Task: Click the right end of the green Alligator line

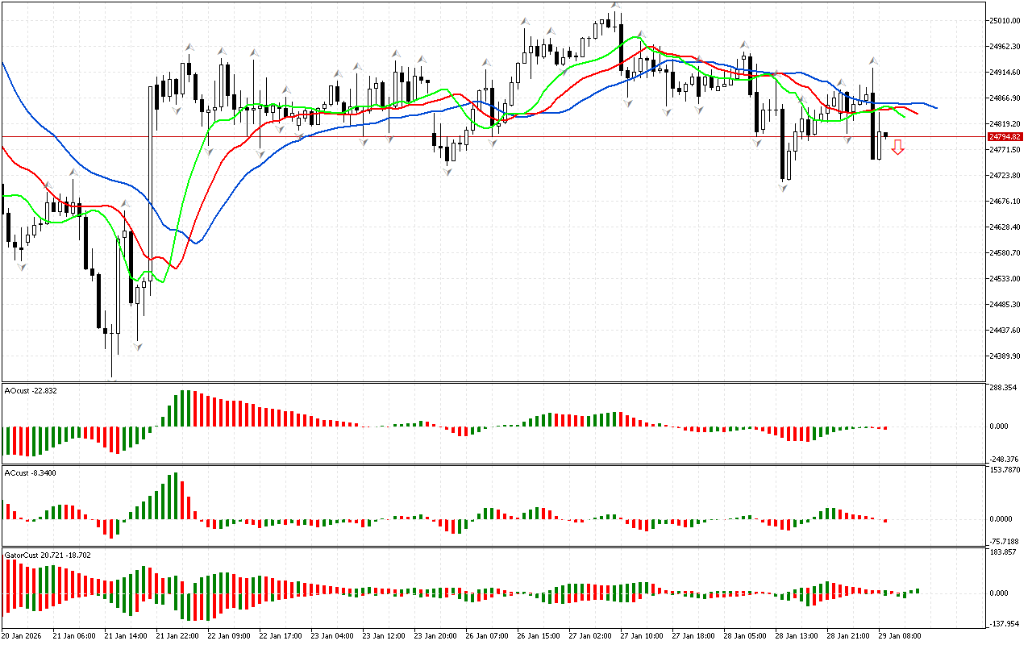Action: click(x=904, y=117)
